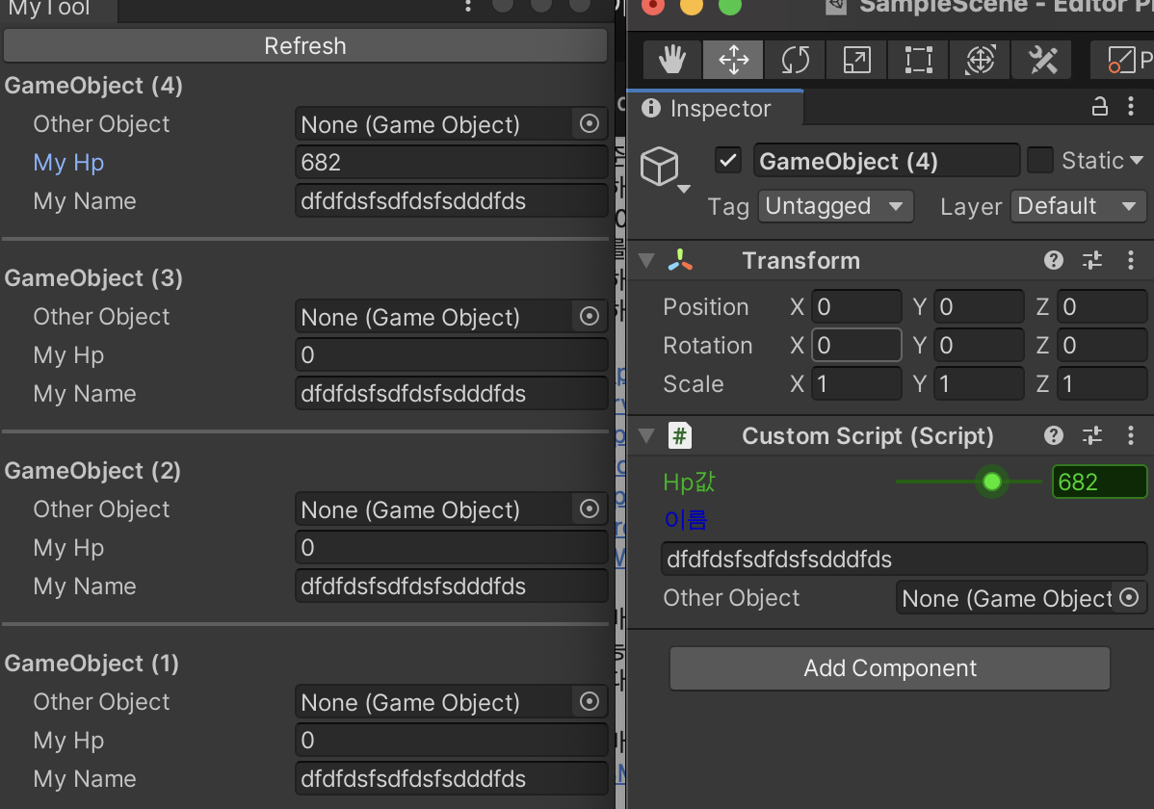The width and height of the screenshot is (1154, 809).
Task: Open Custom Script presets icon
Action: coord(1092,435)
